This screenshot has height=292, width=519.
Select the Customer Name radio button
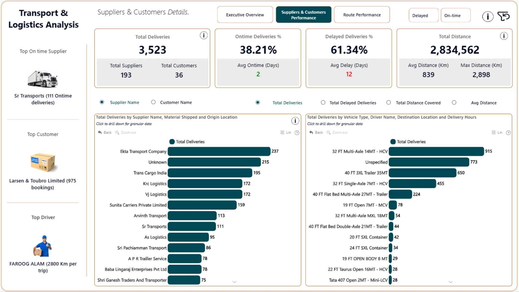(x=153, y=102)
